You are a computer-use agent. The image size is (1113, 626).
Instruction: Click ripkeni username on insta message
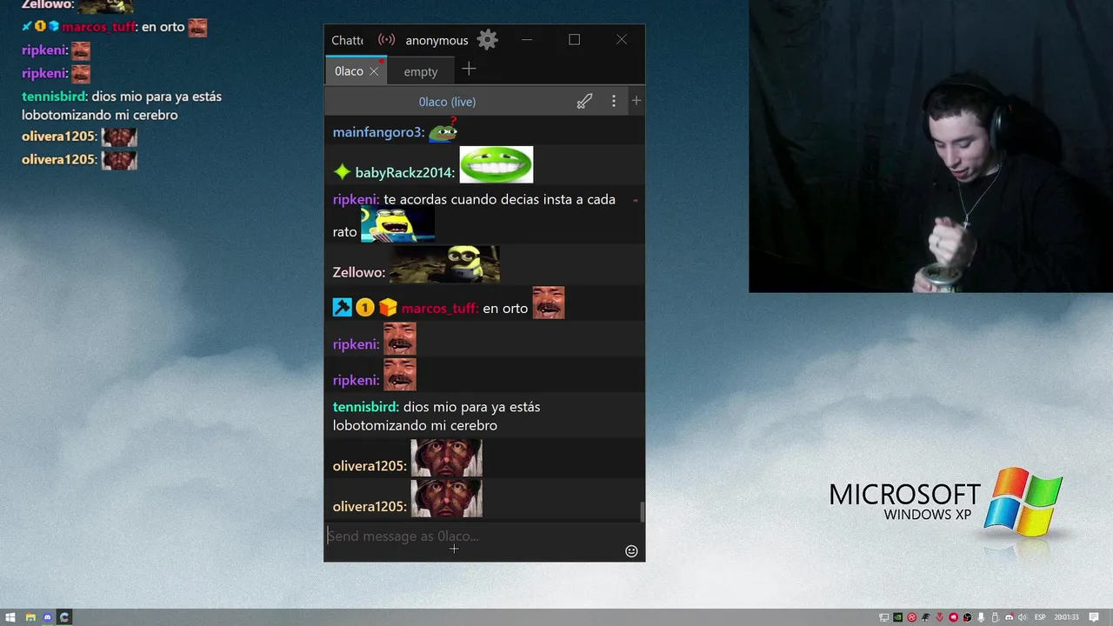click(x=356, y=200)
